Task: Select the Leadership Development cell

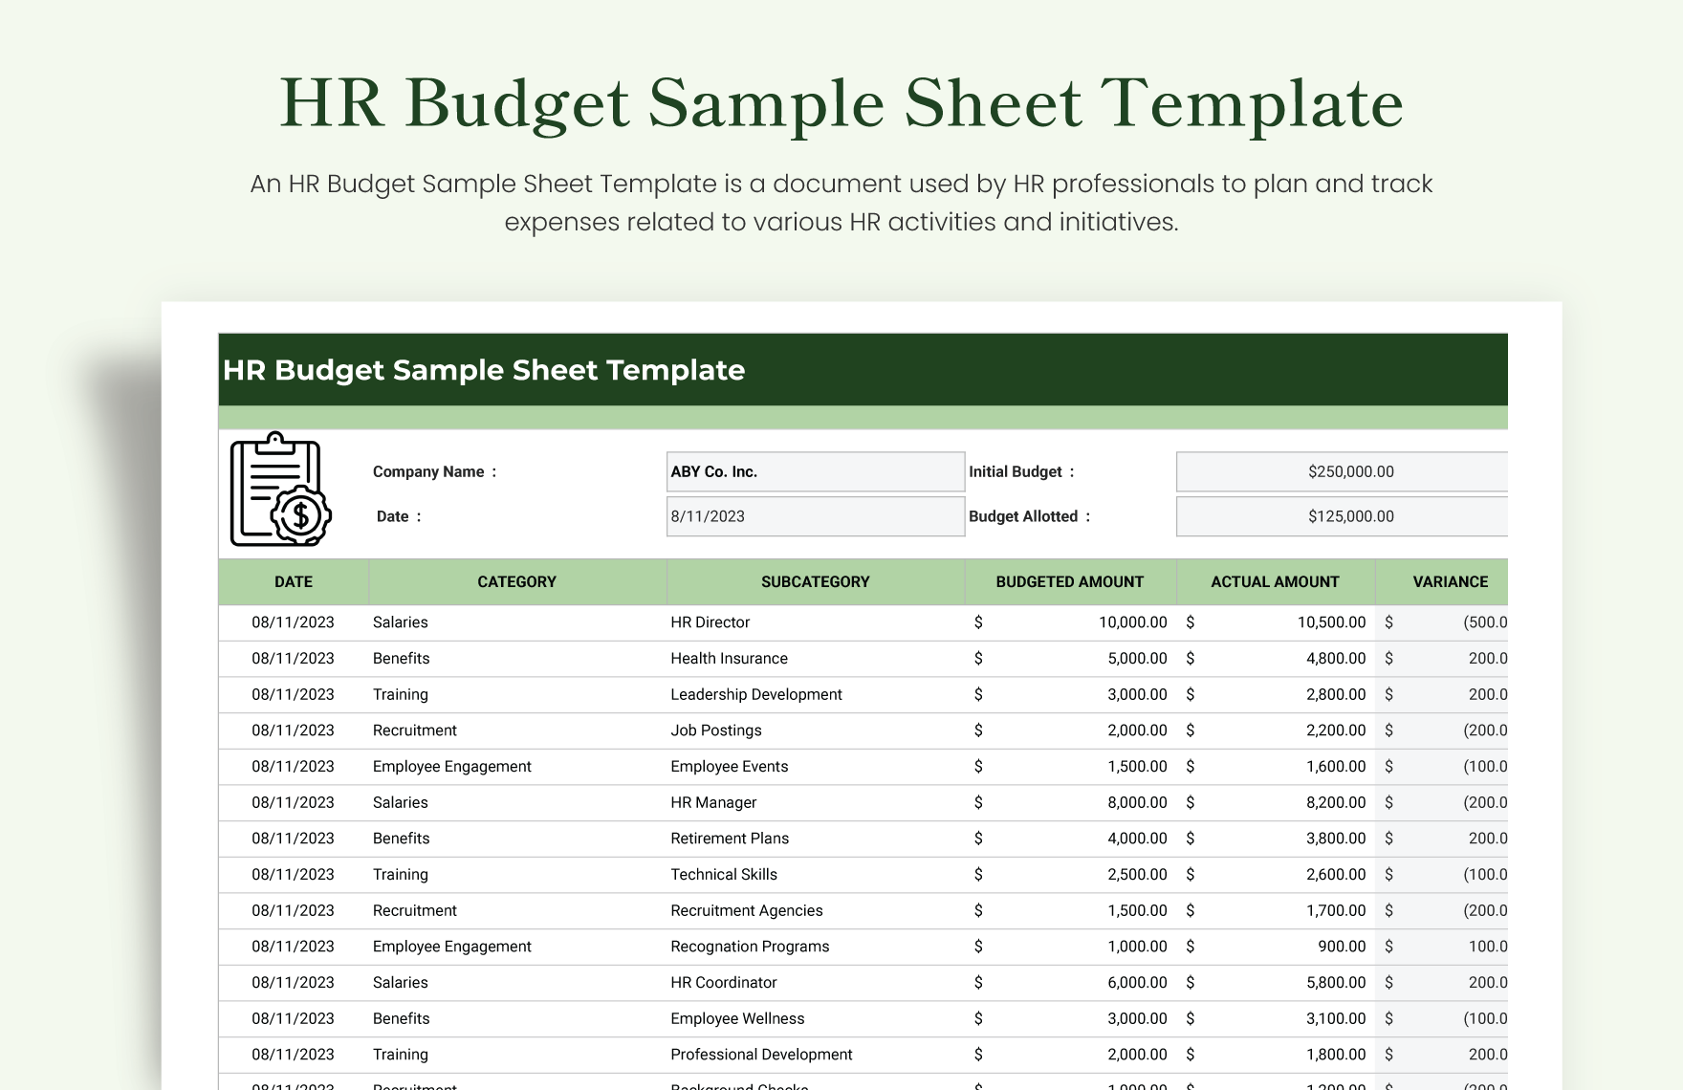Action: 816,695
